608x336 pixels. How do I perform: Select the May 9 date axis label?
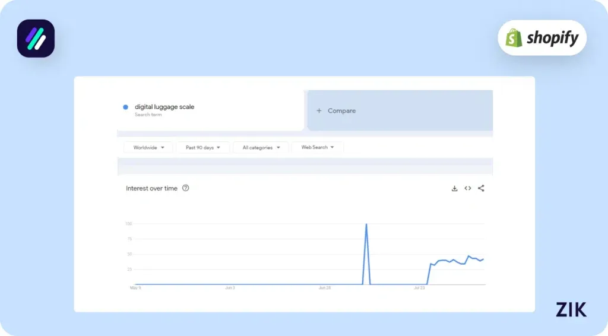[135, 288]
